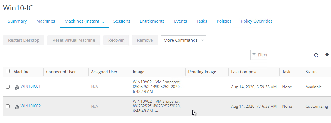Click the refresh icon beside Filter
Screen dimensions: 331x123
click(x=316, y=55)
